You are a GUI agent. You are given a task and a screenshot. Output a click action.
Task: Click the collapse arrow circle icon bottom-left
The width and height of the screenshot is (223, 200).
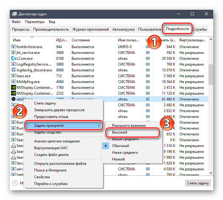(15, 183)
